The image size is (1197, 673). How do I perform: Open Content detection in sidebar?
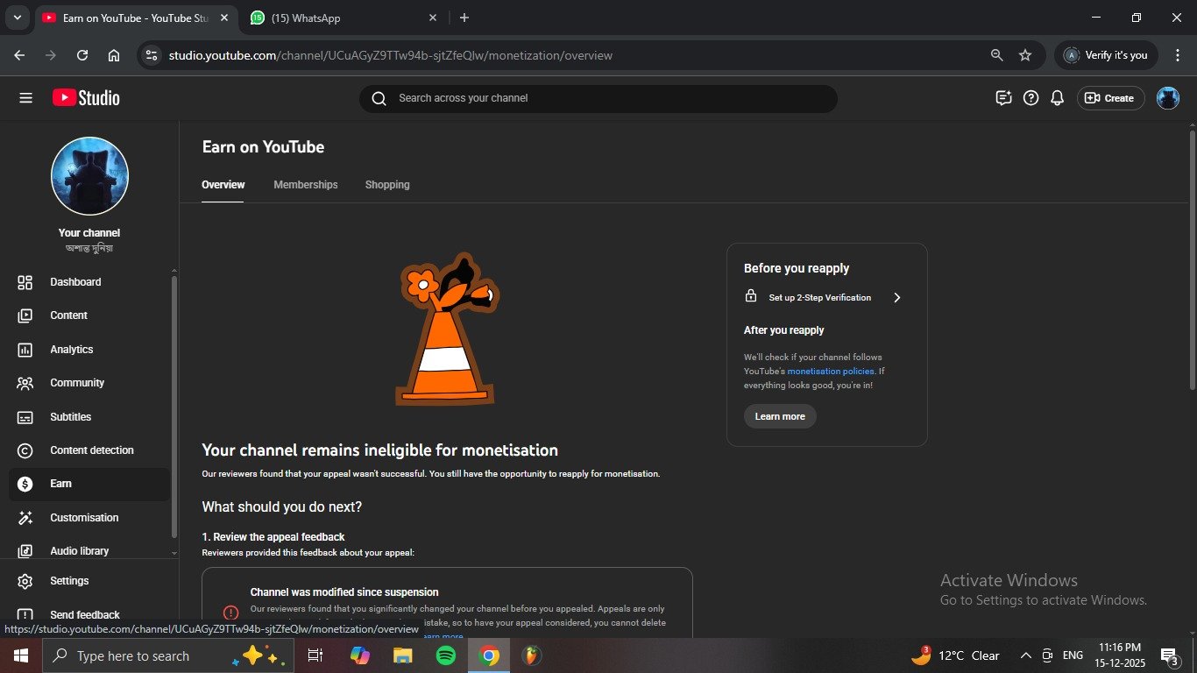91,450
